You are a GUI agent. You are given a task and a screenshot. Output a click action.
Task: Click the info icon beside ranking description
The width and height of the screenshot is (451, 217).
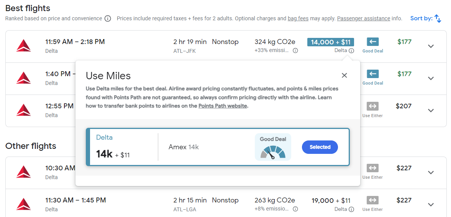(x=108, y=18)
